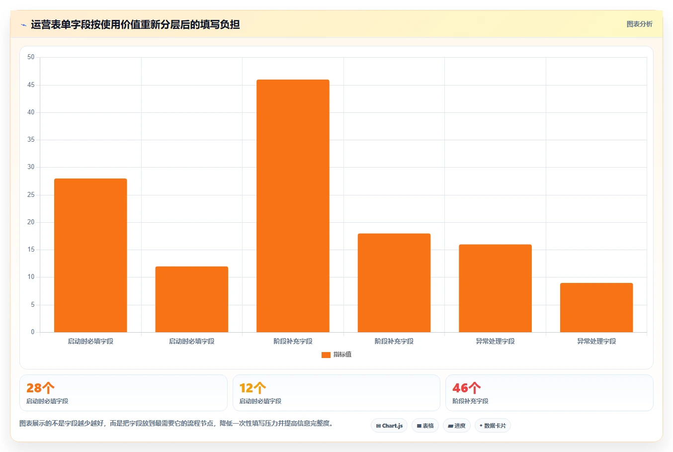
Task: Click the y-axis tick label 20
Action: point(31,222)
